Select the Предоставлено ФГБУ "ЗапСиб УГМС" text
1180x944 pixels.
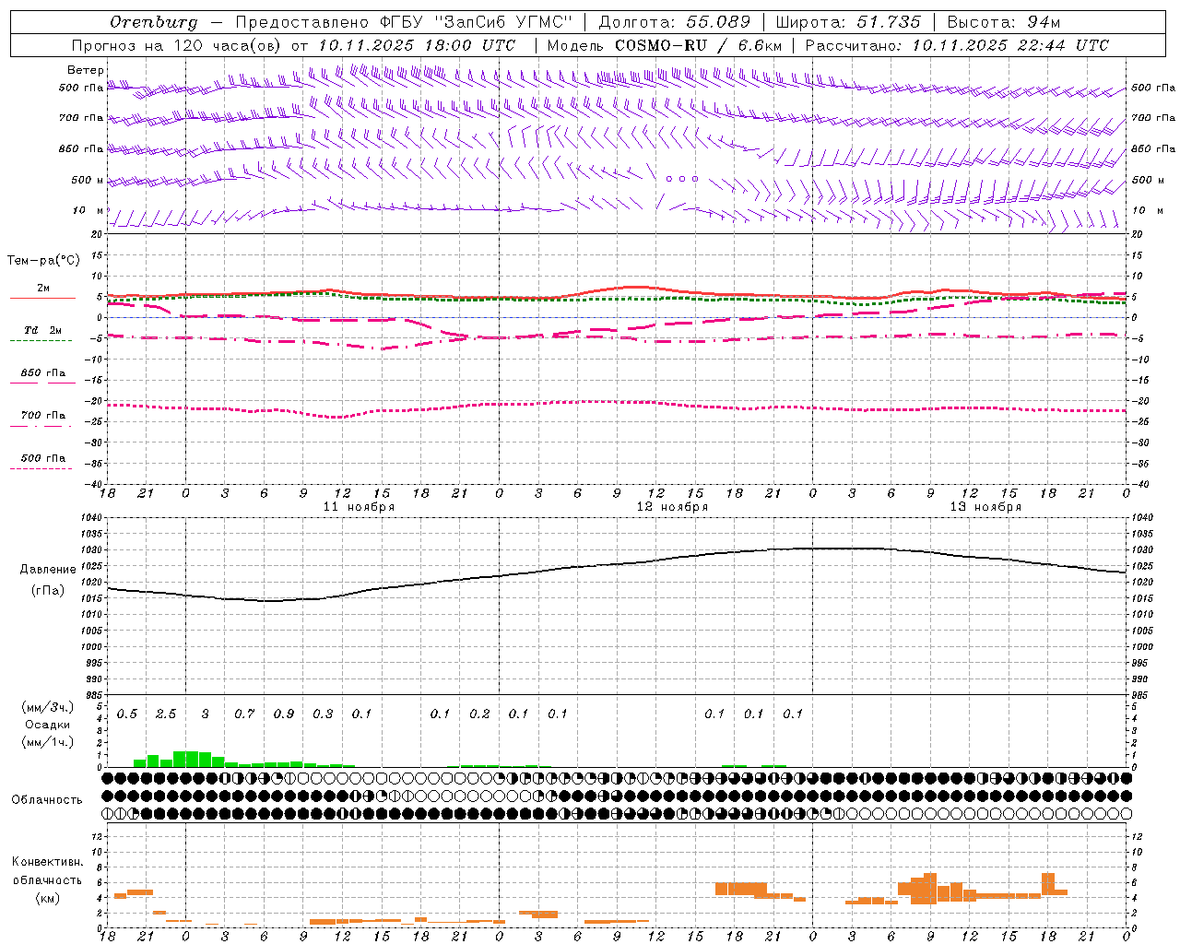point(404,22)
